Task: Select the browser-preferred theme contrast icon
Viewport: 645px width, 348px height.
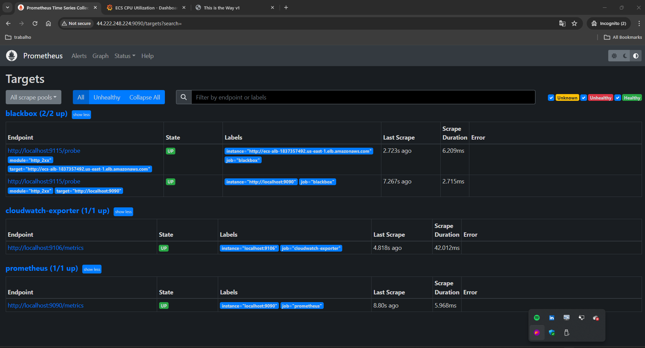Action: coord(636,56)
